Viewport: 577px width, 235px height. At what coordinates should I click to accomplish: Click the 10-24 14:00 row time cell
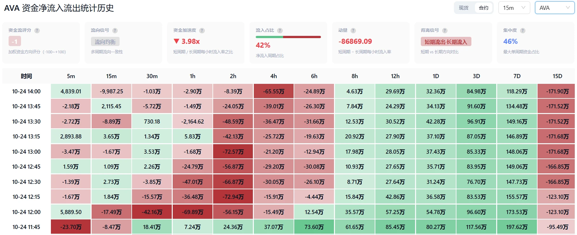click(x=26, y=91)
